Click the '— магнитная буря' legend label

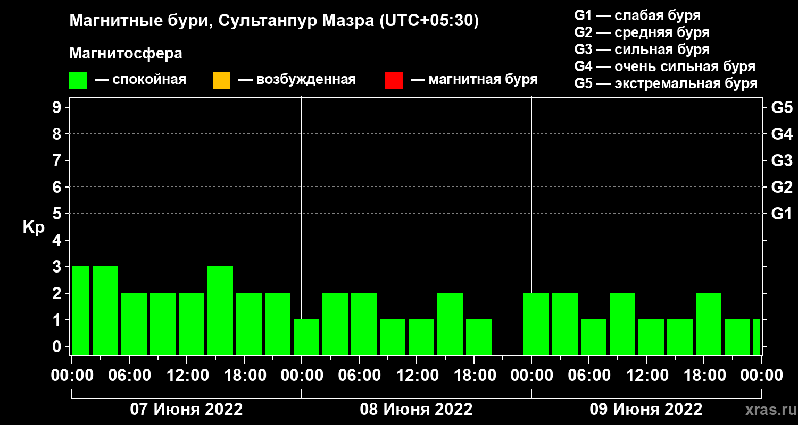475,80
